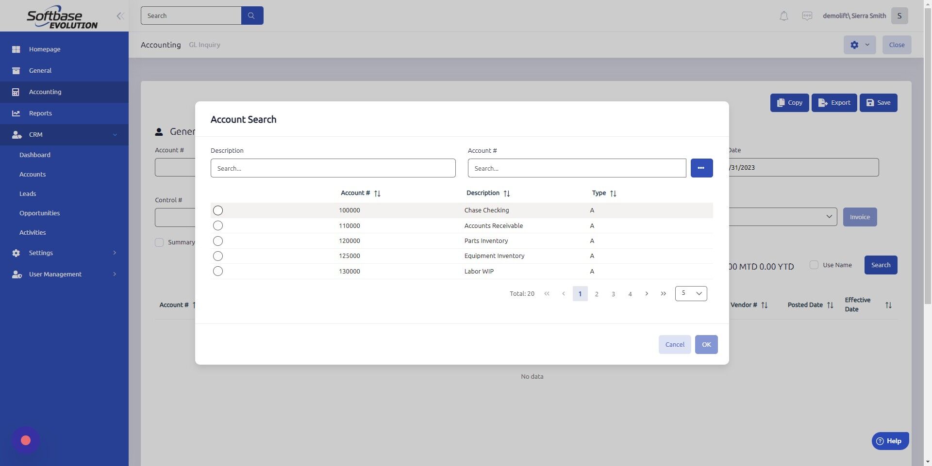
Task: Sort the Posted Date column
Action: 830,305
